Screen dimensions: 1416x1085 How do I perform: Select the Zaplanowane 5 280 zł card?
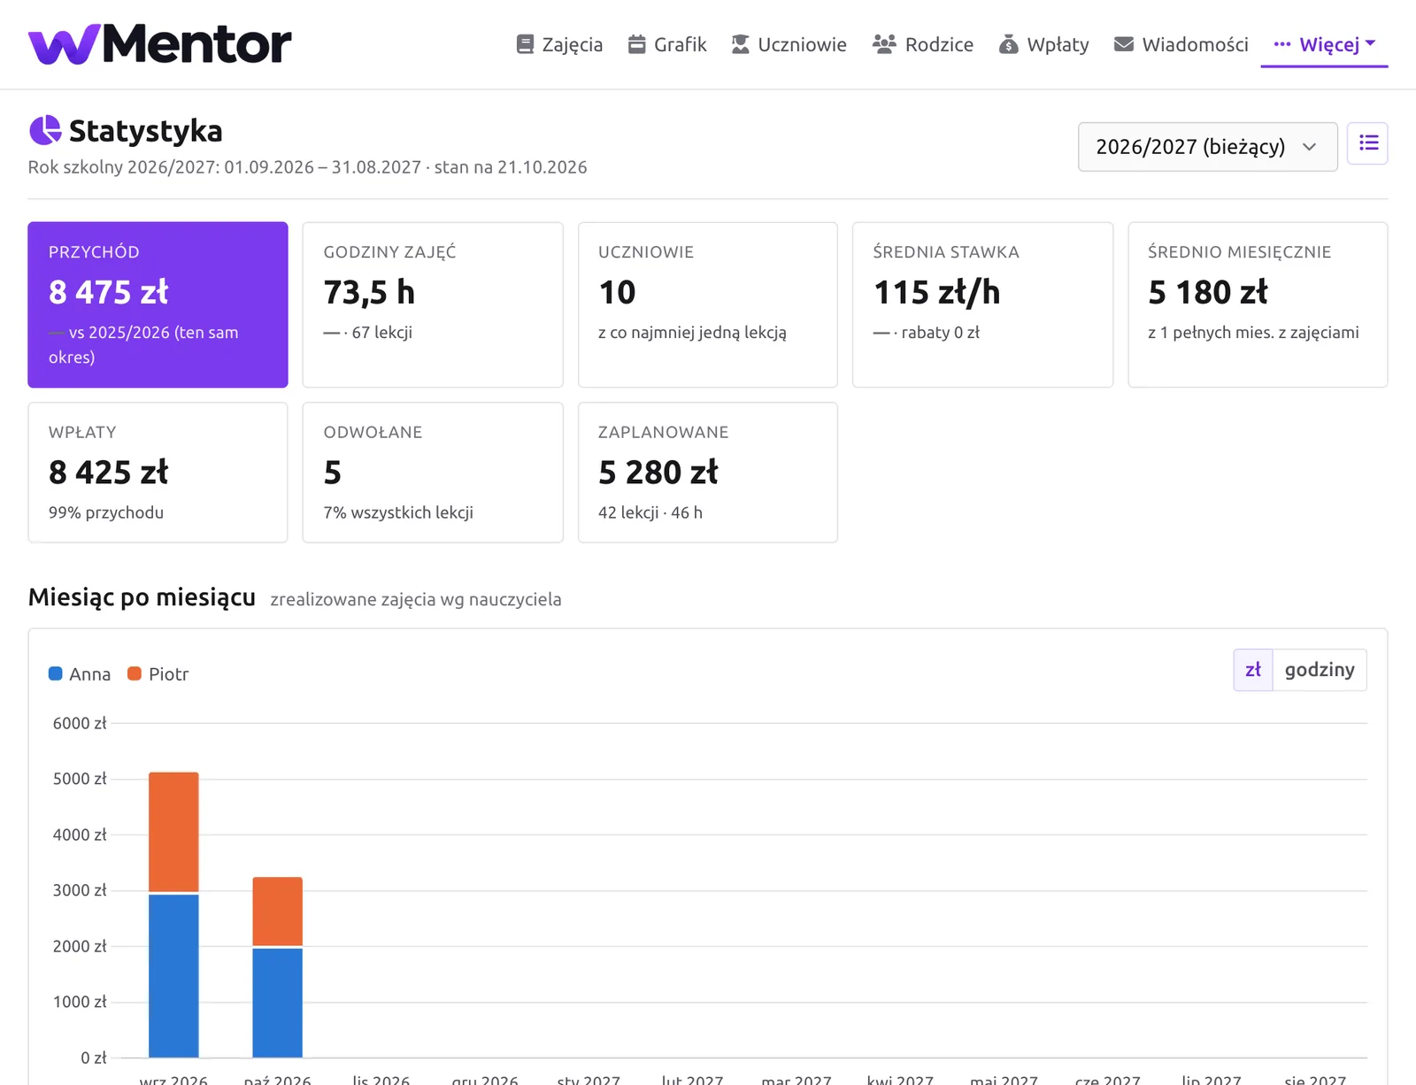pyautogui.click(x=707, y=473)
